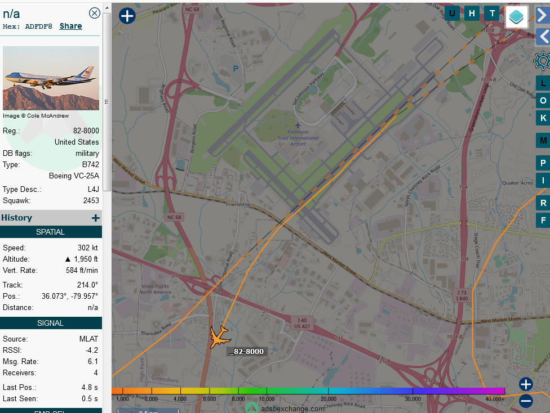Click the altitude value 1,950 ft
The height and width of the screenshot is (413, 550).
(86, 259)
